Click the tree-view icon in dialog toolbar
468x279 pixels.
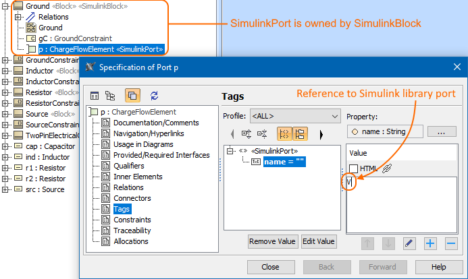[111, 96]
